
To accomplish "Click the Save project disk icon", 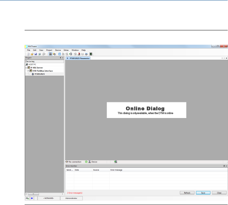I will click(x=36, y=54).
